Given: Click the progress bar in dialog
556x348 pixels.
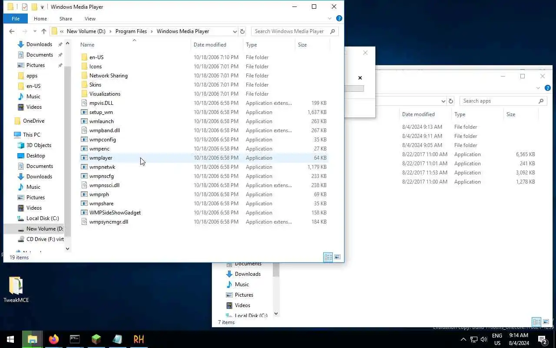Looking at the screenshot, I should pos(354,88).
